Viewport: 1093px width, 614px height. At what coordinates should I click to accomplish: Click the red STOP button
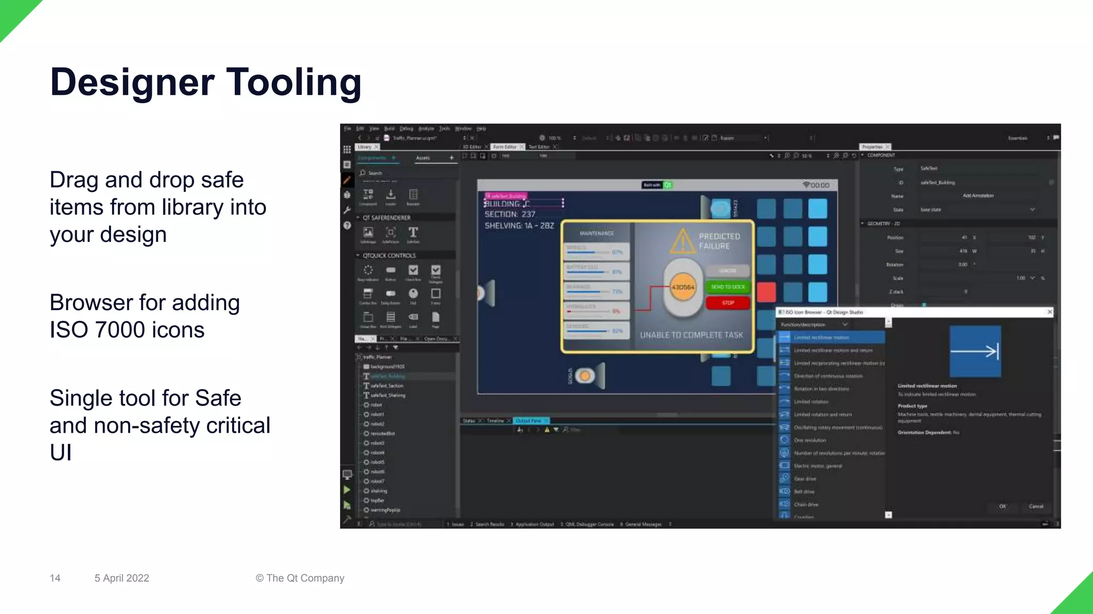tap(728, 303)
